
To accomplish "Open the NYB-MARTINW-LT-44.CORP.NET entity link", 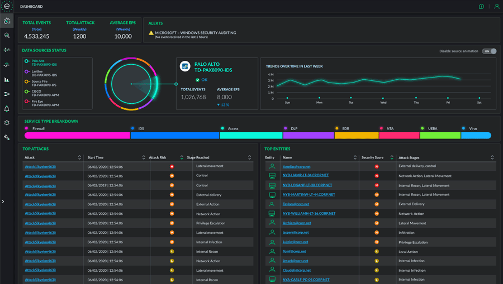I will point(309,195).
